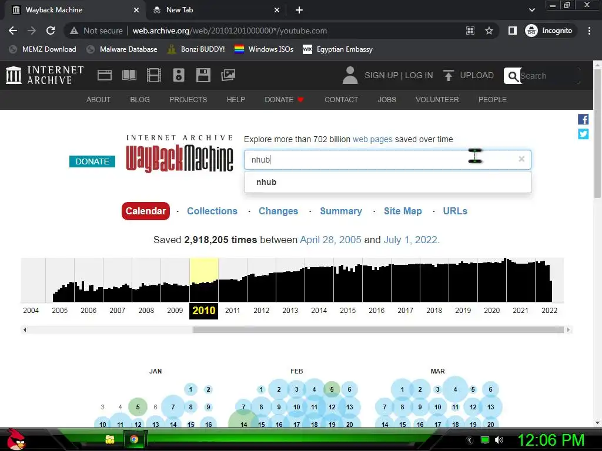Open HELP in navigation bar
Image resolution: width=602 pixels, height=451 pixels.
pyautogui.click(x=236, y=99)
